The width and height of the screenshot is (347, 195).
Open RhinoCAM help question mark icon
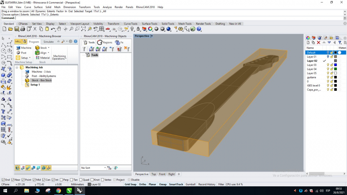click(75, 41)
